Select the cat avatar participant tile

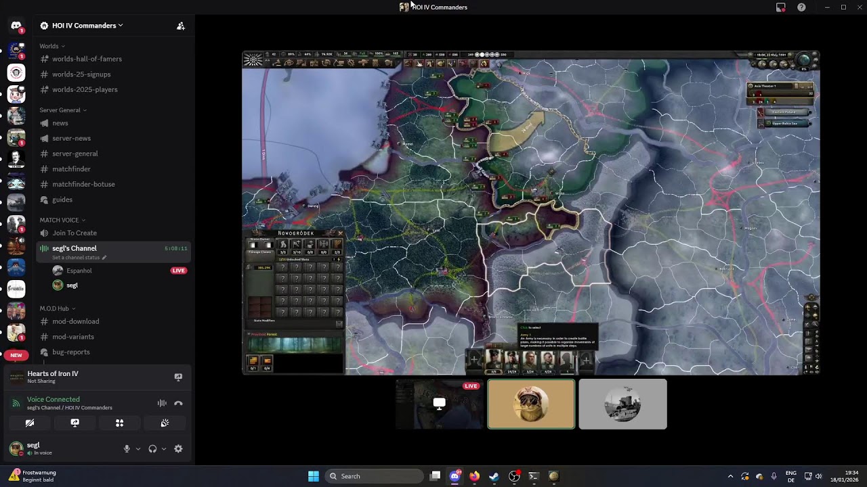click(531, 404)
